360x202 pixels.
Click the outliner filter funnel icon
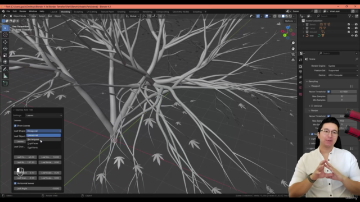pos(350,16)
